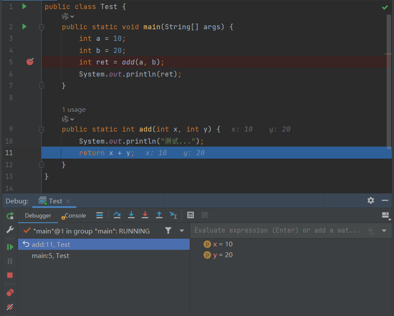Screen dimensions: 394x316
Task: Click the editor vertical scrollbar
Action: (x=389, y=82)
